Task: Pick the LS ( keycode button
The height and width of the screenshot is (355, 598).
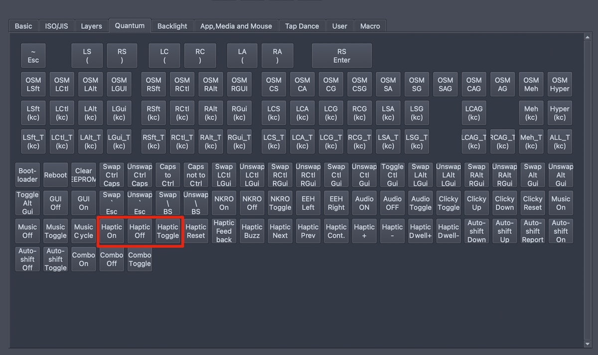Action: click(87, 56)
